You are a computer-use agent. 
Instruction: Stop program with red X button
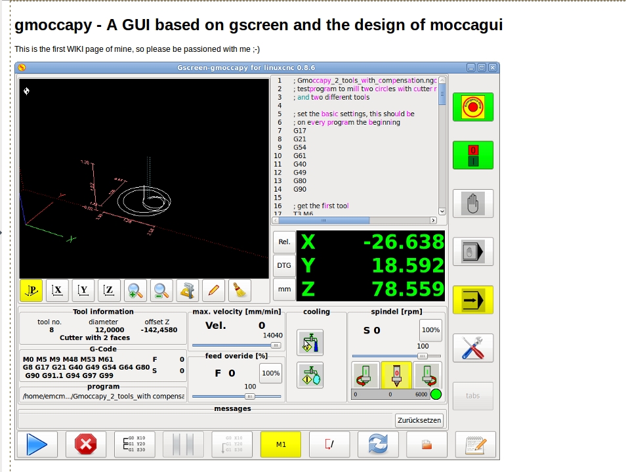pyautogui.click(x=86, y=444)
